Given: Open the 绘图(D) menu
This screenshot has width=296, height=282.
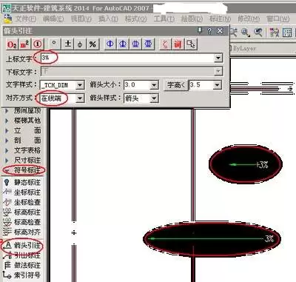Looking at the screenshot, I should click(x=192, y=19).
